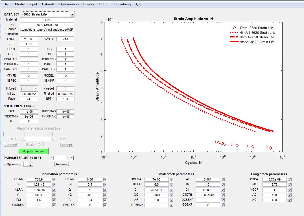304x216 pixels.
Task: Expand the DATA SET dropdown
Action: coord(72,14)
